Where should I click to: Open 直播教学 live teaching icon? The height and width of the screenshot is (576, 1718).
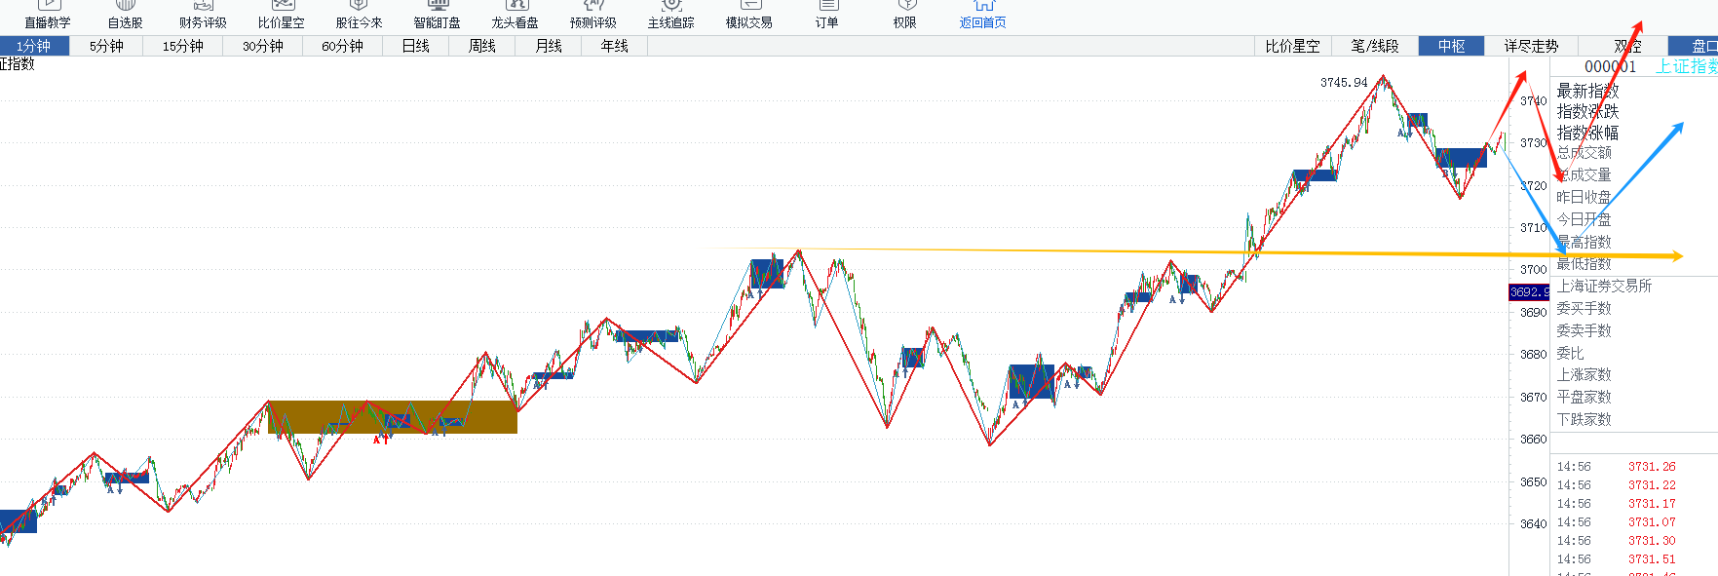(47, 14)
